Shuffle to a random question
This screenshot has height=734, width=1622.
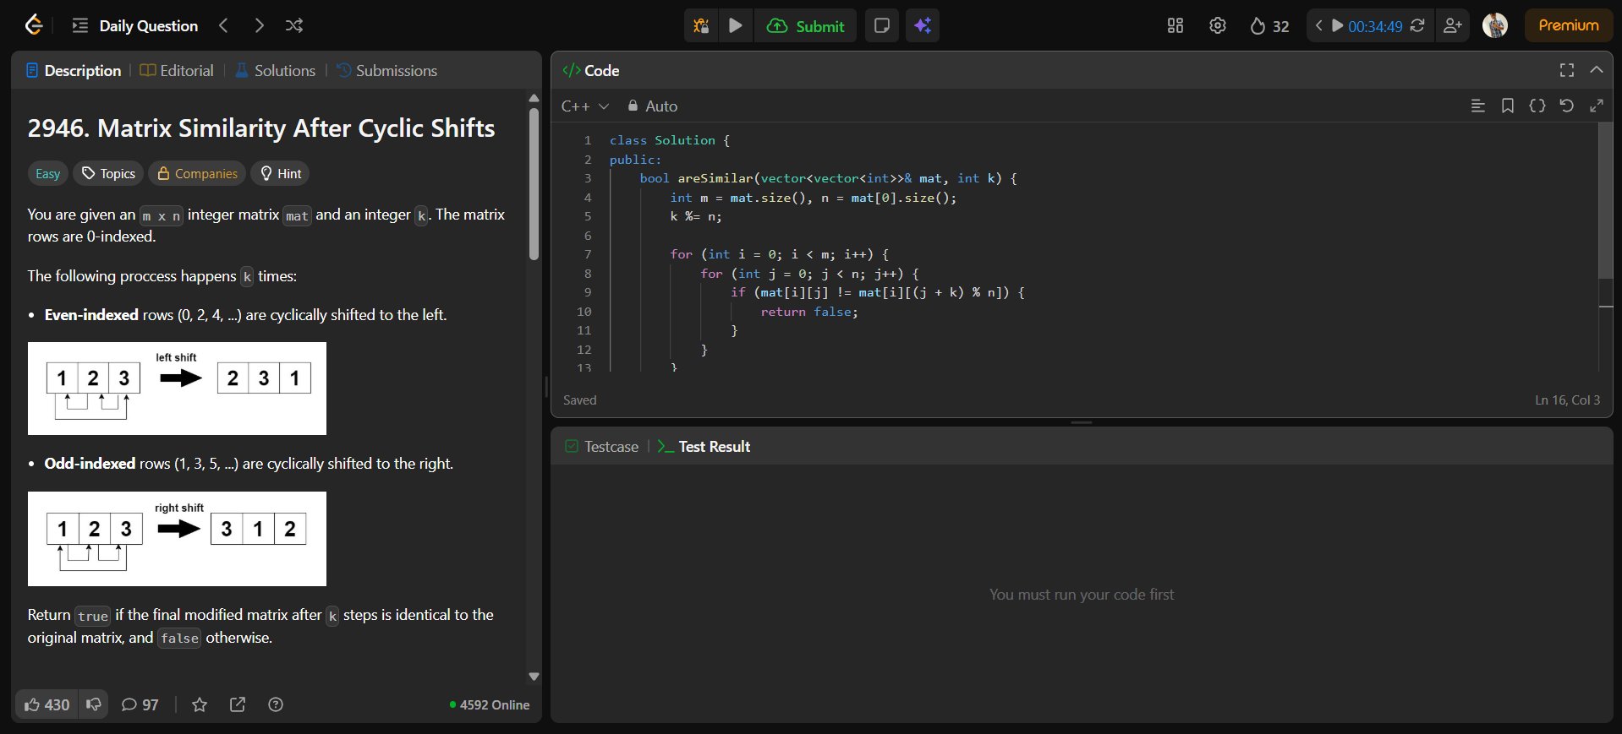coord(293,26)
